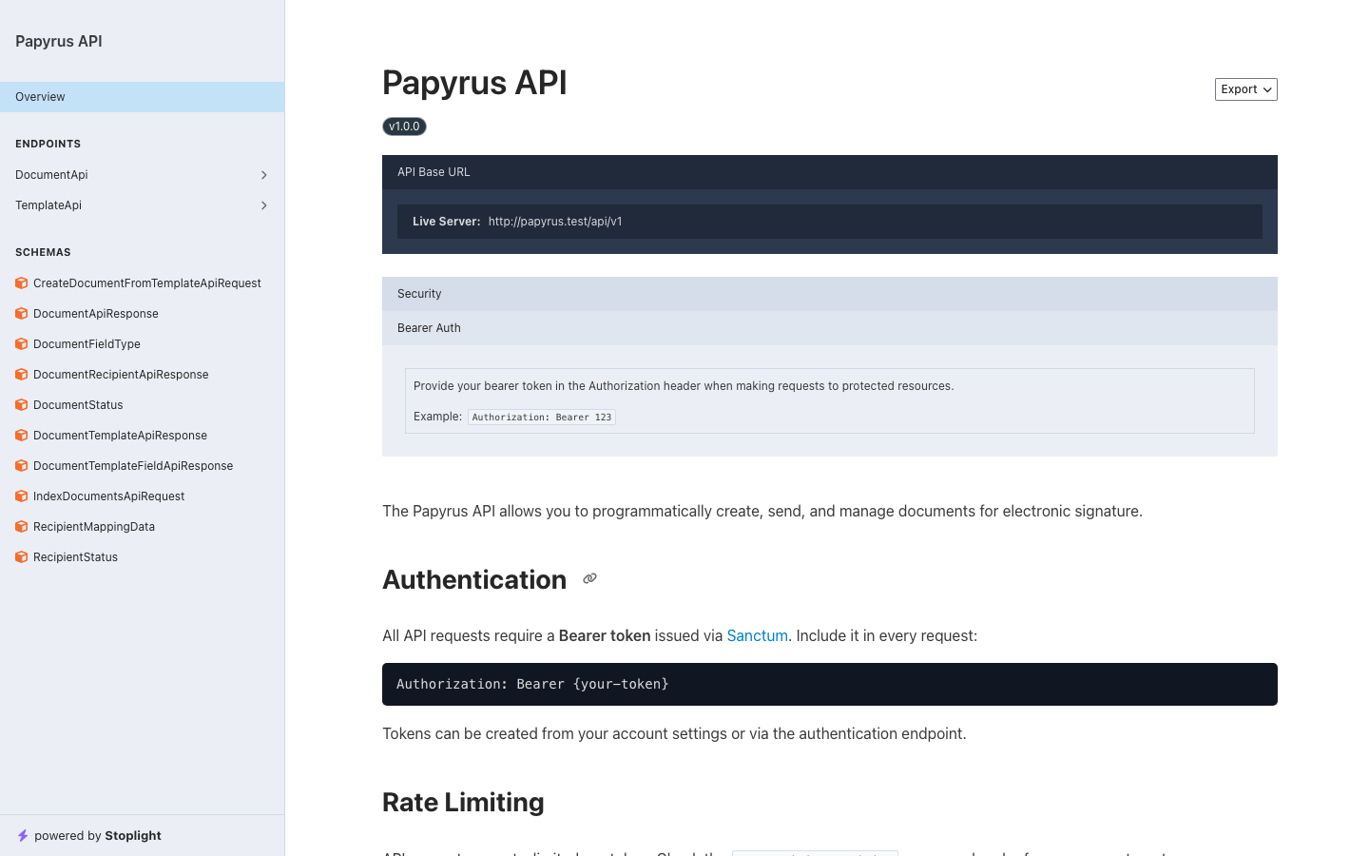Click the icon beside DocumentRecipientApiResponse
The image size is (1369, 856).
pos(21,374)
